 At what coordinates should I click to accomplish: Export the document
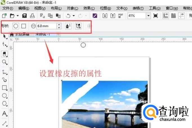(x=113, y=16)
